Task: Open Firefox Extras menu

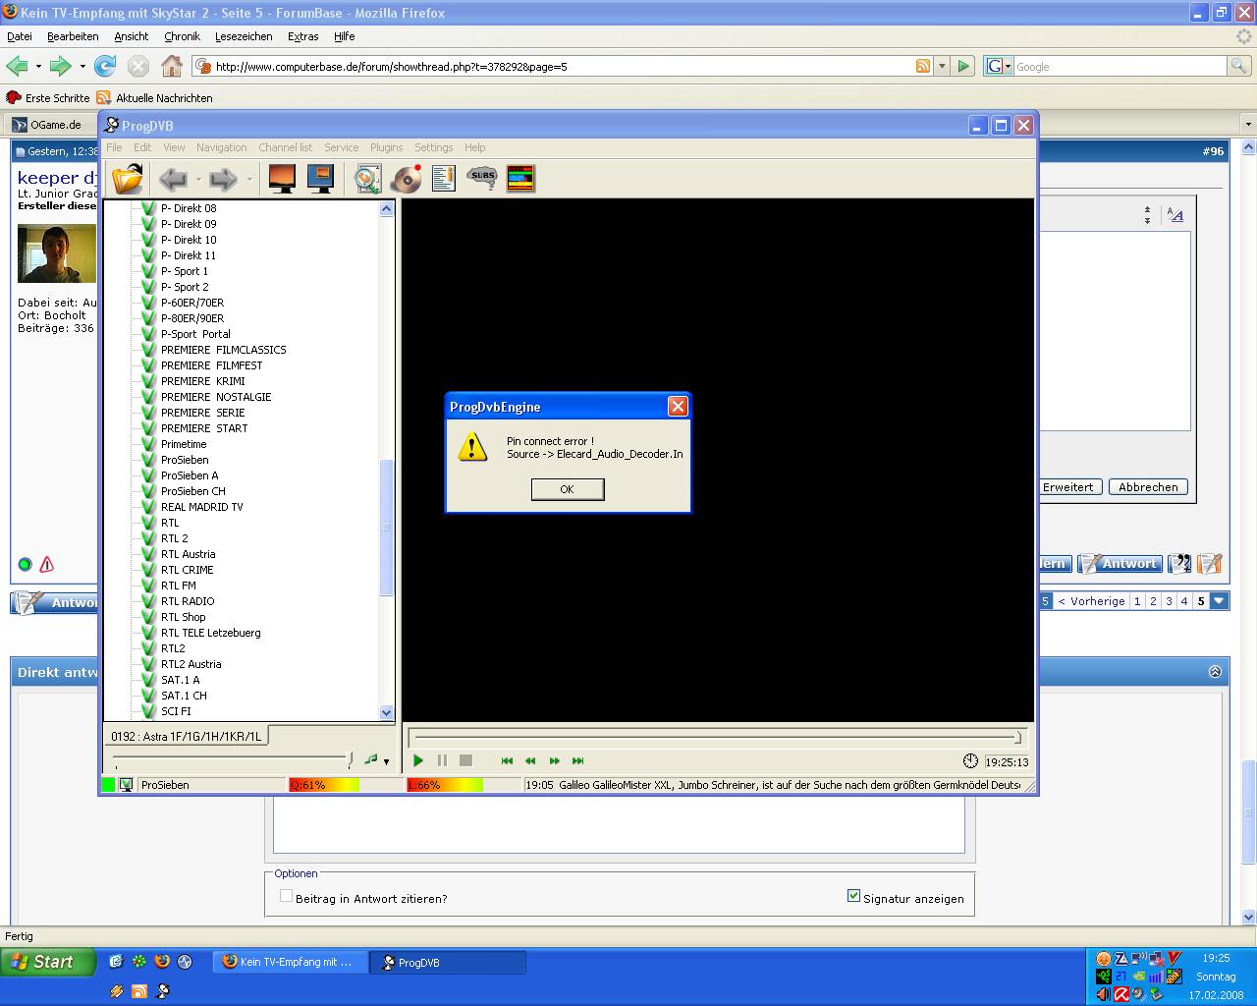Action: [x=302, y=36]
